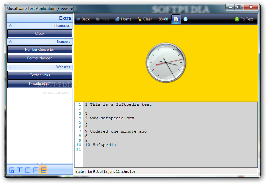
Task: Collapse the Numbers group chevron
Action: click(x=10, y=42)
